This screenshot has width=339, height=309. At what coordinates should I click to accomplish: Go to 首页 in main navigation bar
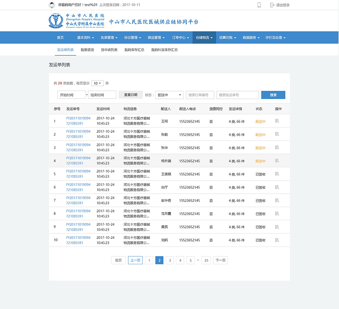(x=60, y=38)
